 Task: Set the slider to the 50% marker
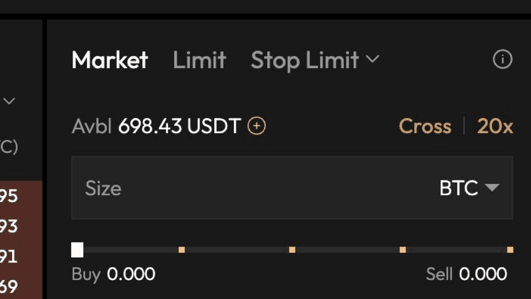292,250
